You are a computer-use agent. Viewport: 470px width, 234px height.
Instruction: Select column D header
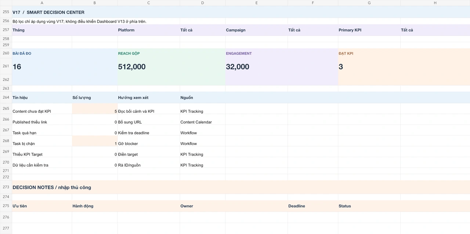(203, 3)
